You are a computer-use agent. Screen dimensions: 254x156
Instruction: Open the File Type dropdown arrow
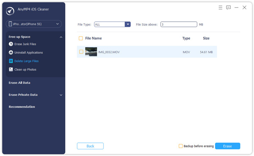128,24
